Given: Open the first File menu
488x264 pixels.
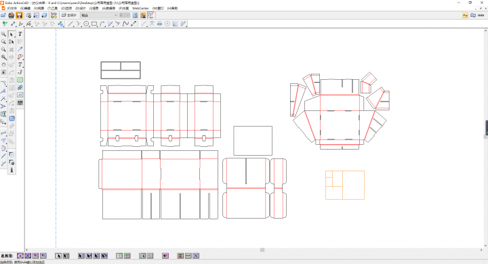Looking at the screenshot, I should [x=12, y=8].
